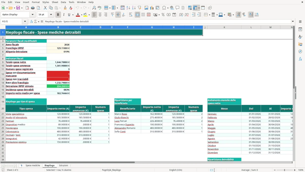Click PageStyle_Riepilogo in status bar
Screen dimensions: 305x172
click(x=111, y=170)
